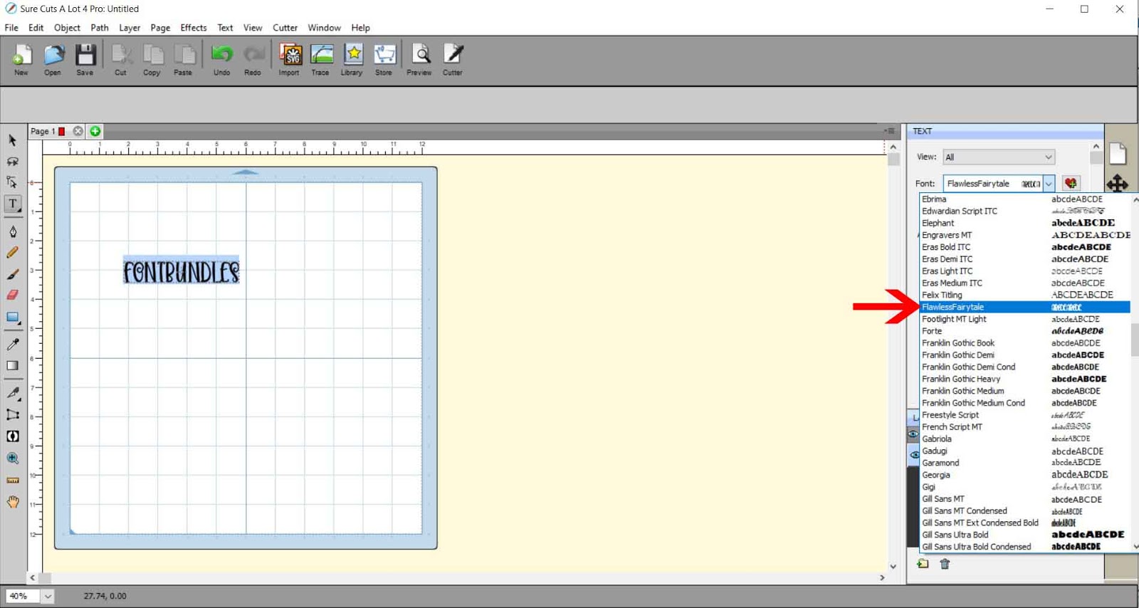Select the Node edit tool
This screenshot has height=608, width=1139.
click(13, 182)
